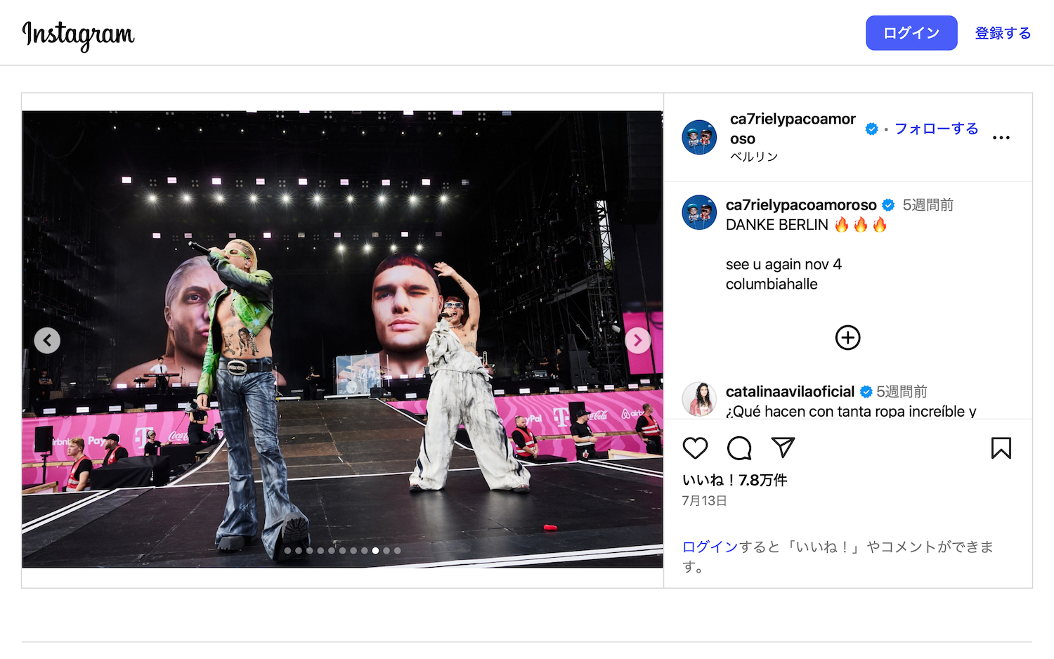Open the likes count いいね！7.8万件
The image size is (1054, 659).
click(x=734, y=480)
